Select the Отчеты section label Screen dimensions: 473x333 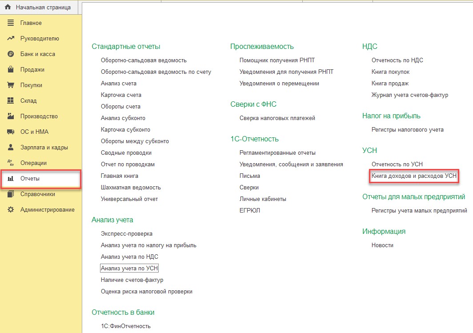click(x=30, y=179)
